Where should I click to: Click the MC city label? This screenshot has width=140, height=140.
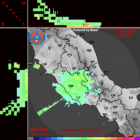90,50
